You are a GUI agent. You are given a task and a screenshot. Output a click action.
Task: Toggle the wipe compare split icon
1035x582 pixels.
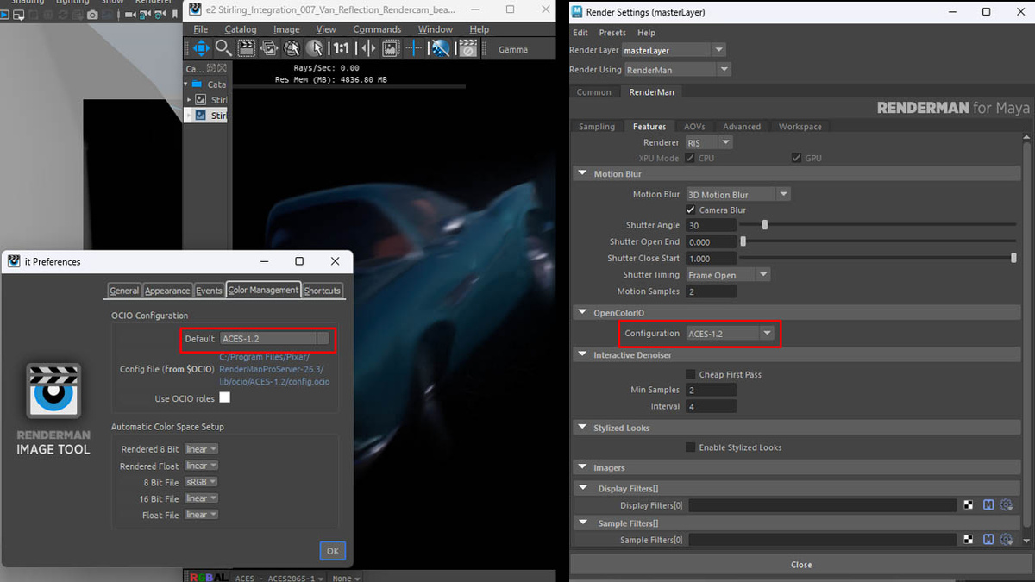367,49
